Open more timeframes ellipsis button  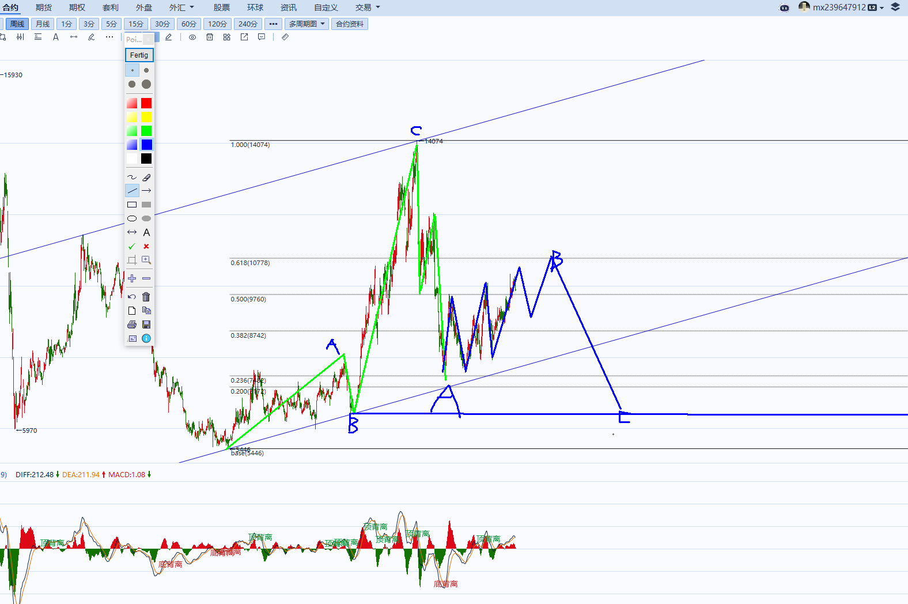(273, 24)
